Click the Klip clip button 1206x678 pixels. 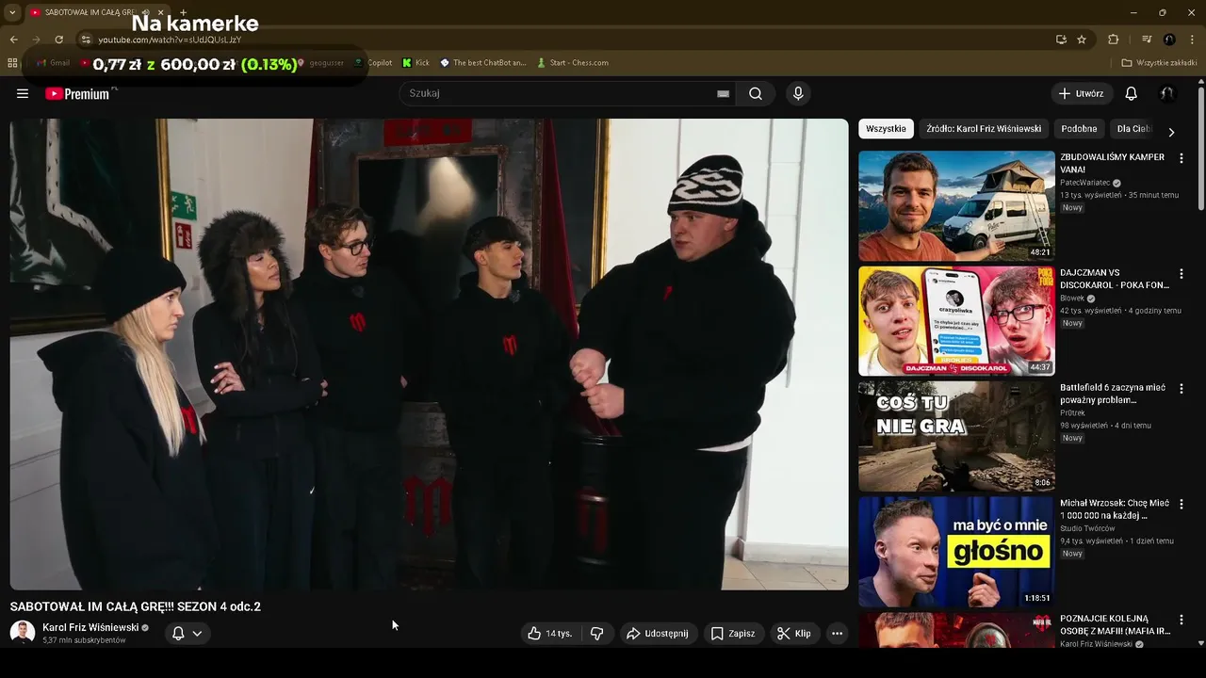(x=793, y=634)
